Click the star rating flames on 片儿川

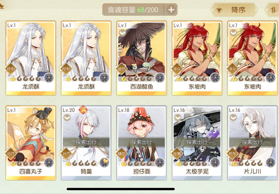[x=248, y=163]
